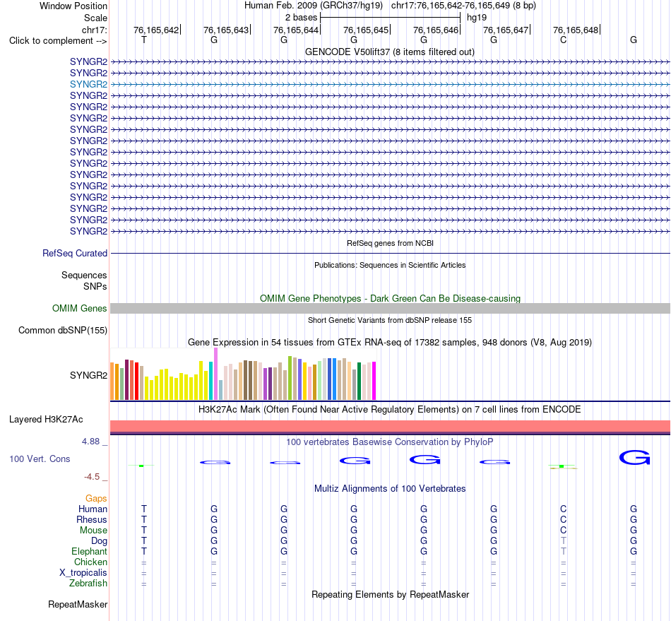
Task: Click the '2 bases' scale bar
Action: [390, 18]
